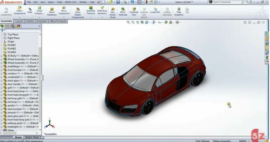Click the Print icon

pos(125,2)
